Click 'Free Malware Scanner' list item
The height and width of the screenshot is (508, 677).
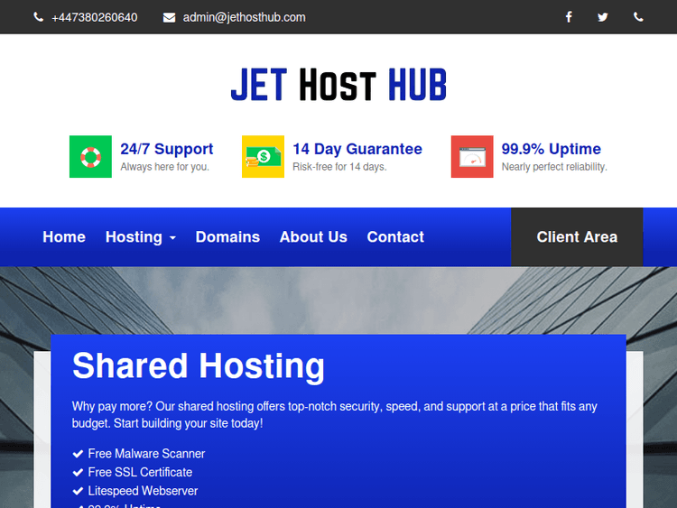point(146,454)
